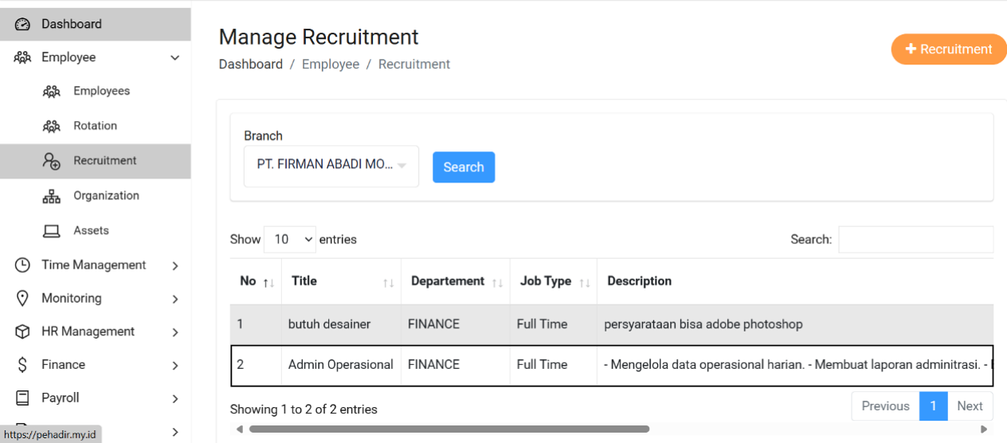Screen dimensions: 1007x443
Task: Click the orange add Recruitment button
Action: point(948,49)
